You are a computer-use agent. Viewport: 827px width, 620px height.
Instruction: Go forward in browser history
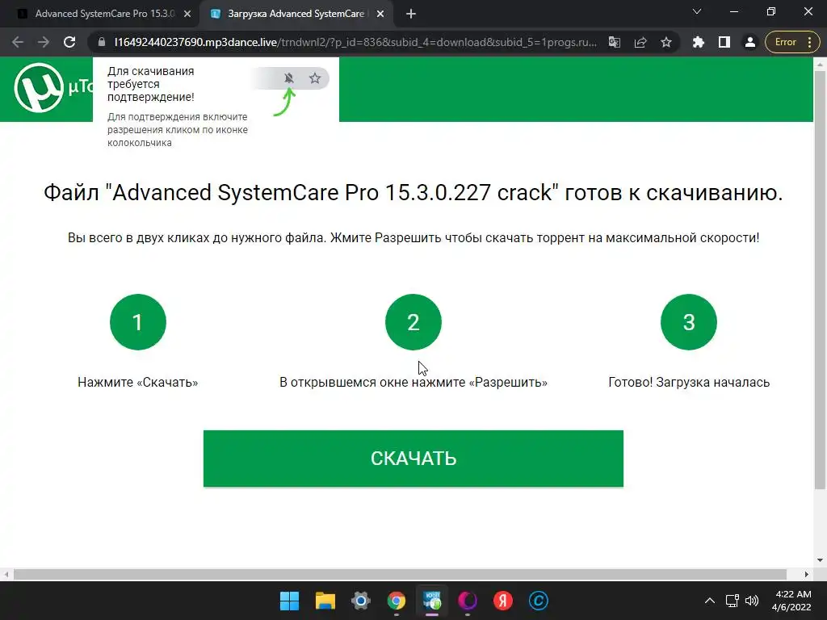(44, 42)
